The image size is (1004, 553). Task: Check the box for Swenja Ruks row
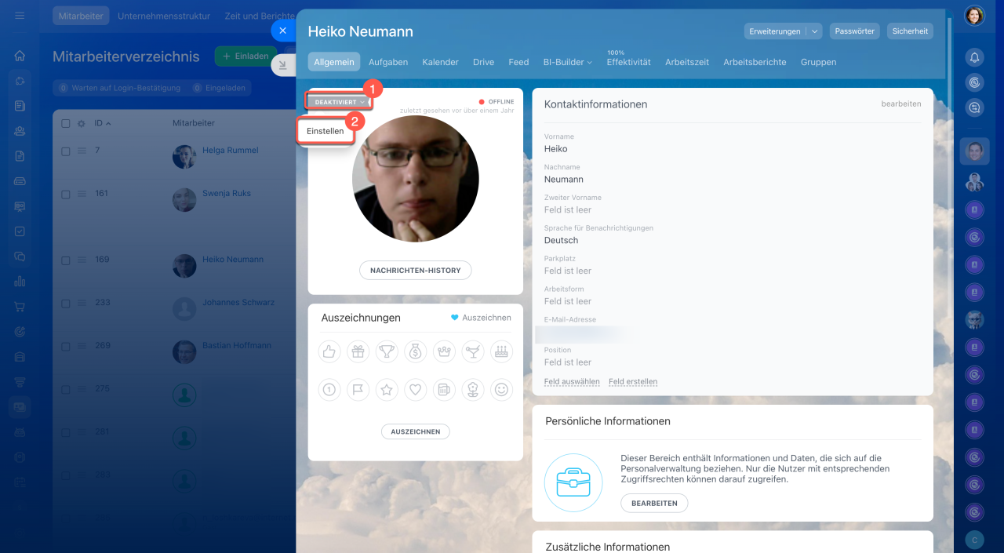(x=66, y=194)
